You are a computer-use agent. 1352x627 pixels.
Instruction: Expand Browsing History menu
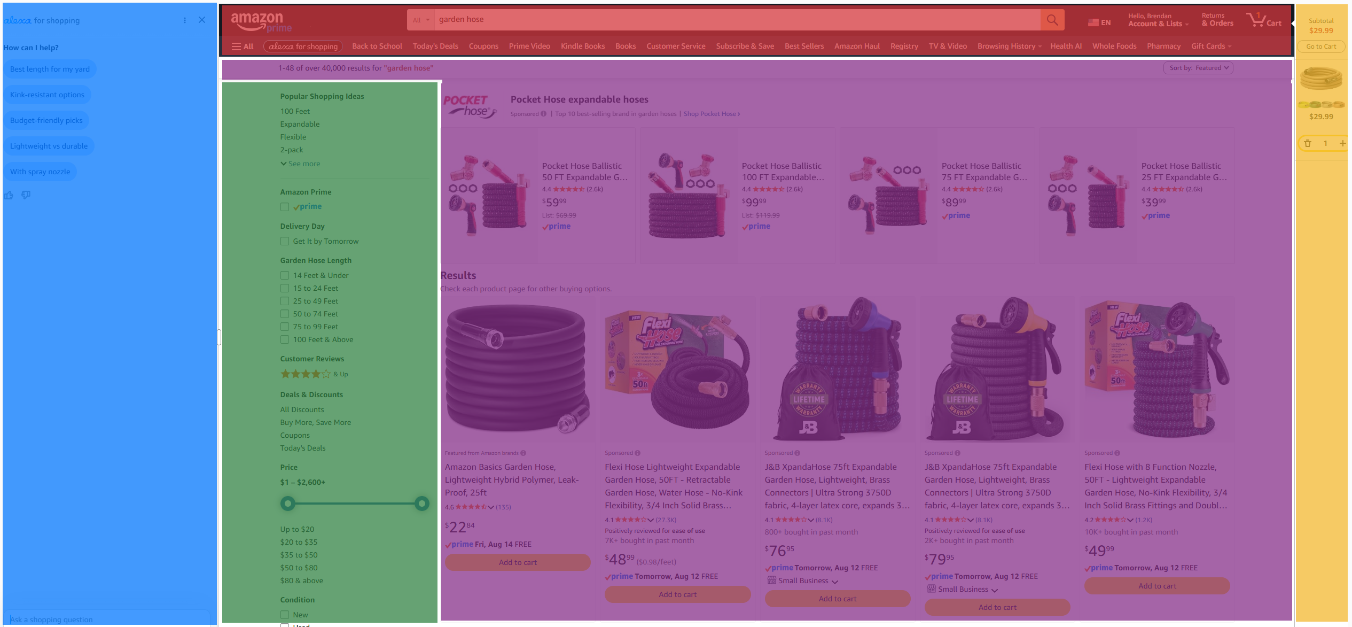point(1009,47)
